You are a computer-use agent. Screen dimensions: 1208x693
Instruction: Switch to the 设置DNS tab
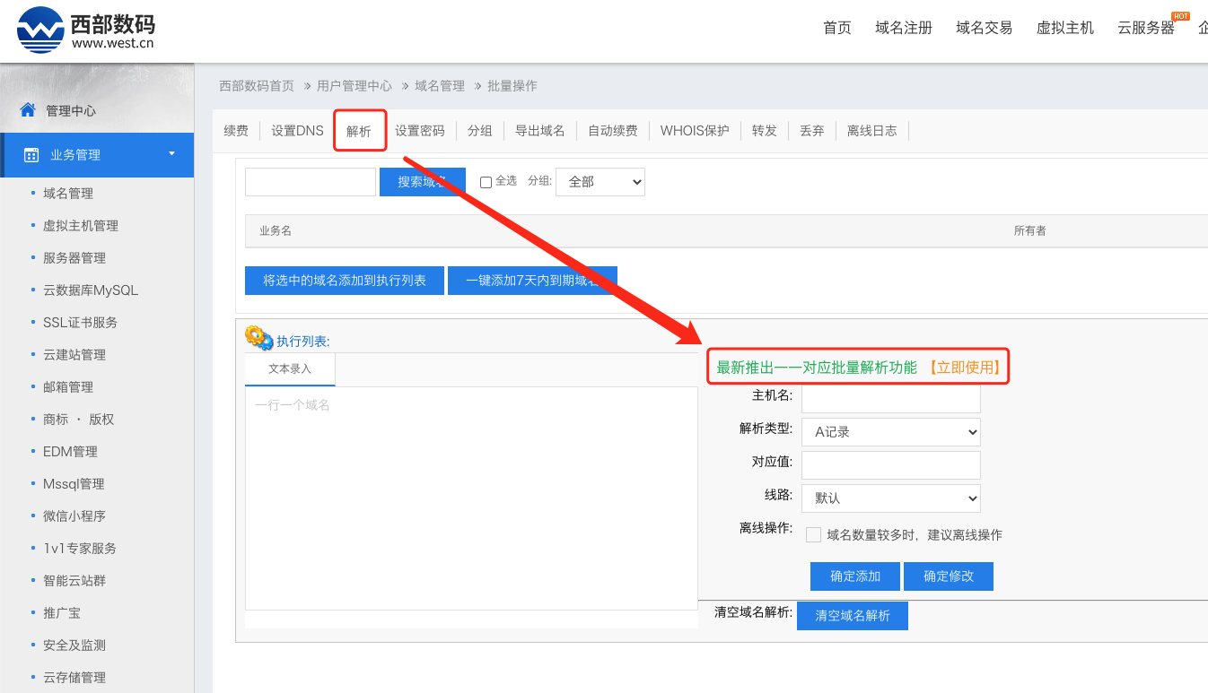297,131
